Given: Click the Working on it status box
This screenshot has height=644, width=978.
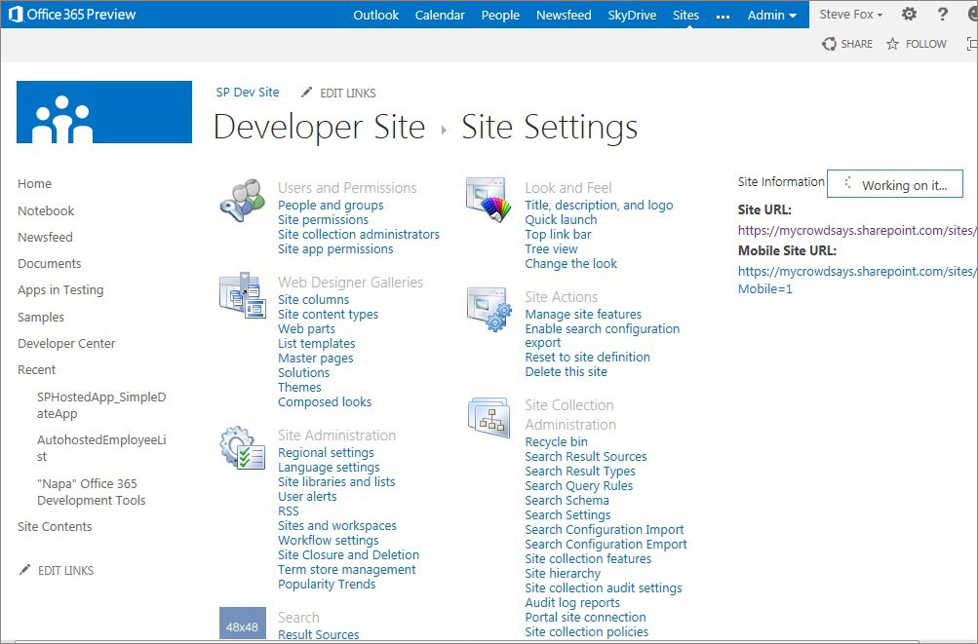Looking at the screenshot, I should coord(894,184).
